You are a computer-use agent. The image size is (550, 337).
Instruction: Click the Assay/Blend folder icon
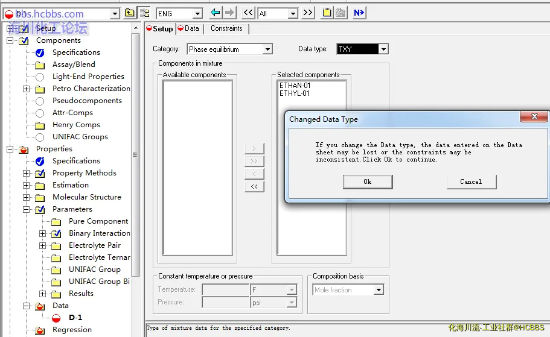40,65
